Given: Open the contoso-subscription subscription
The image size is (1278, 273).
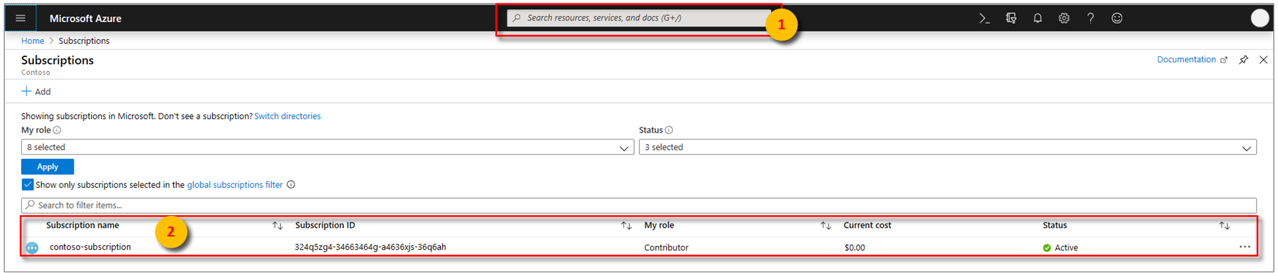Looking at the screenshot, I should [90, 247].
